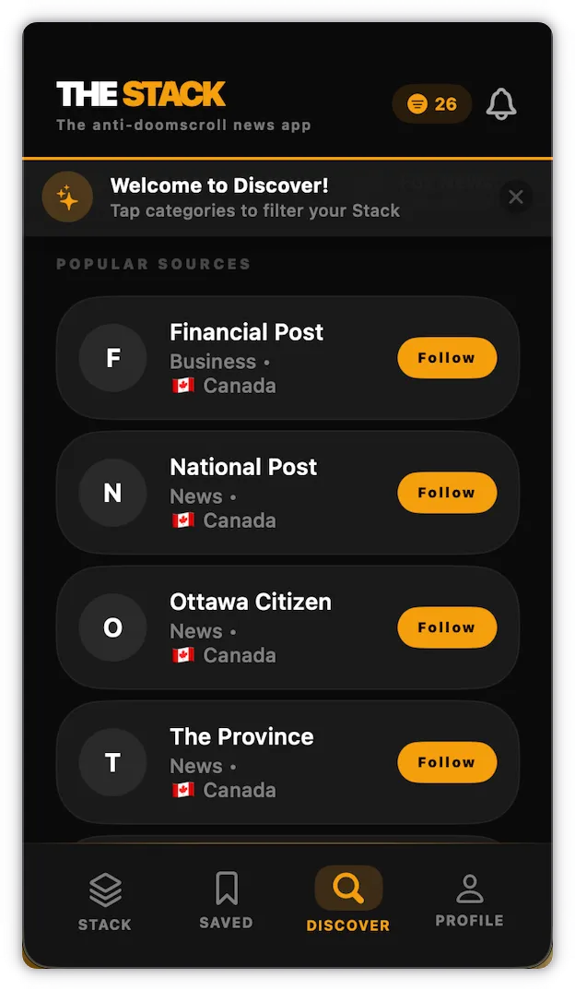Screen dimensions: 575x991
Task: Go to the Profile tab
Action: click(x=470, y=901)
